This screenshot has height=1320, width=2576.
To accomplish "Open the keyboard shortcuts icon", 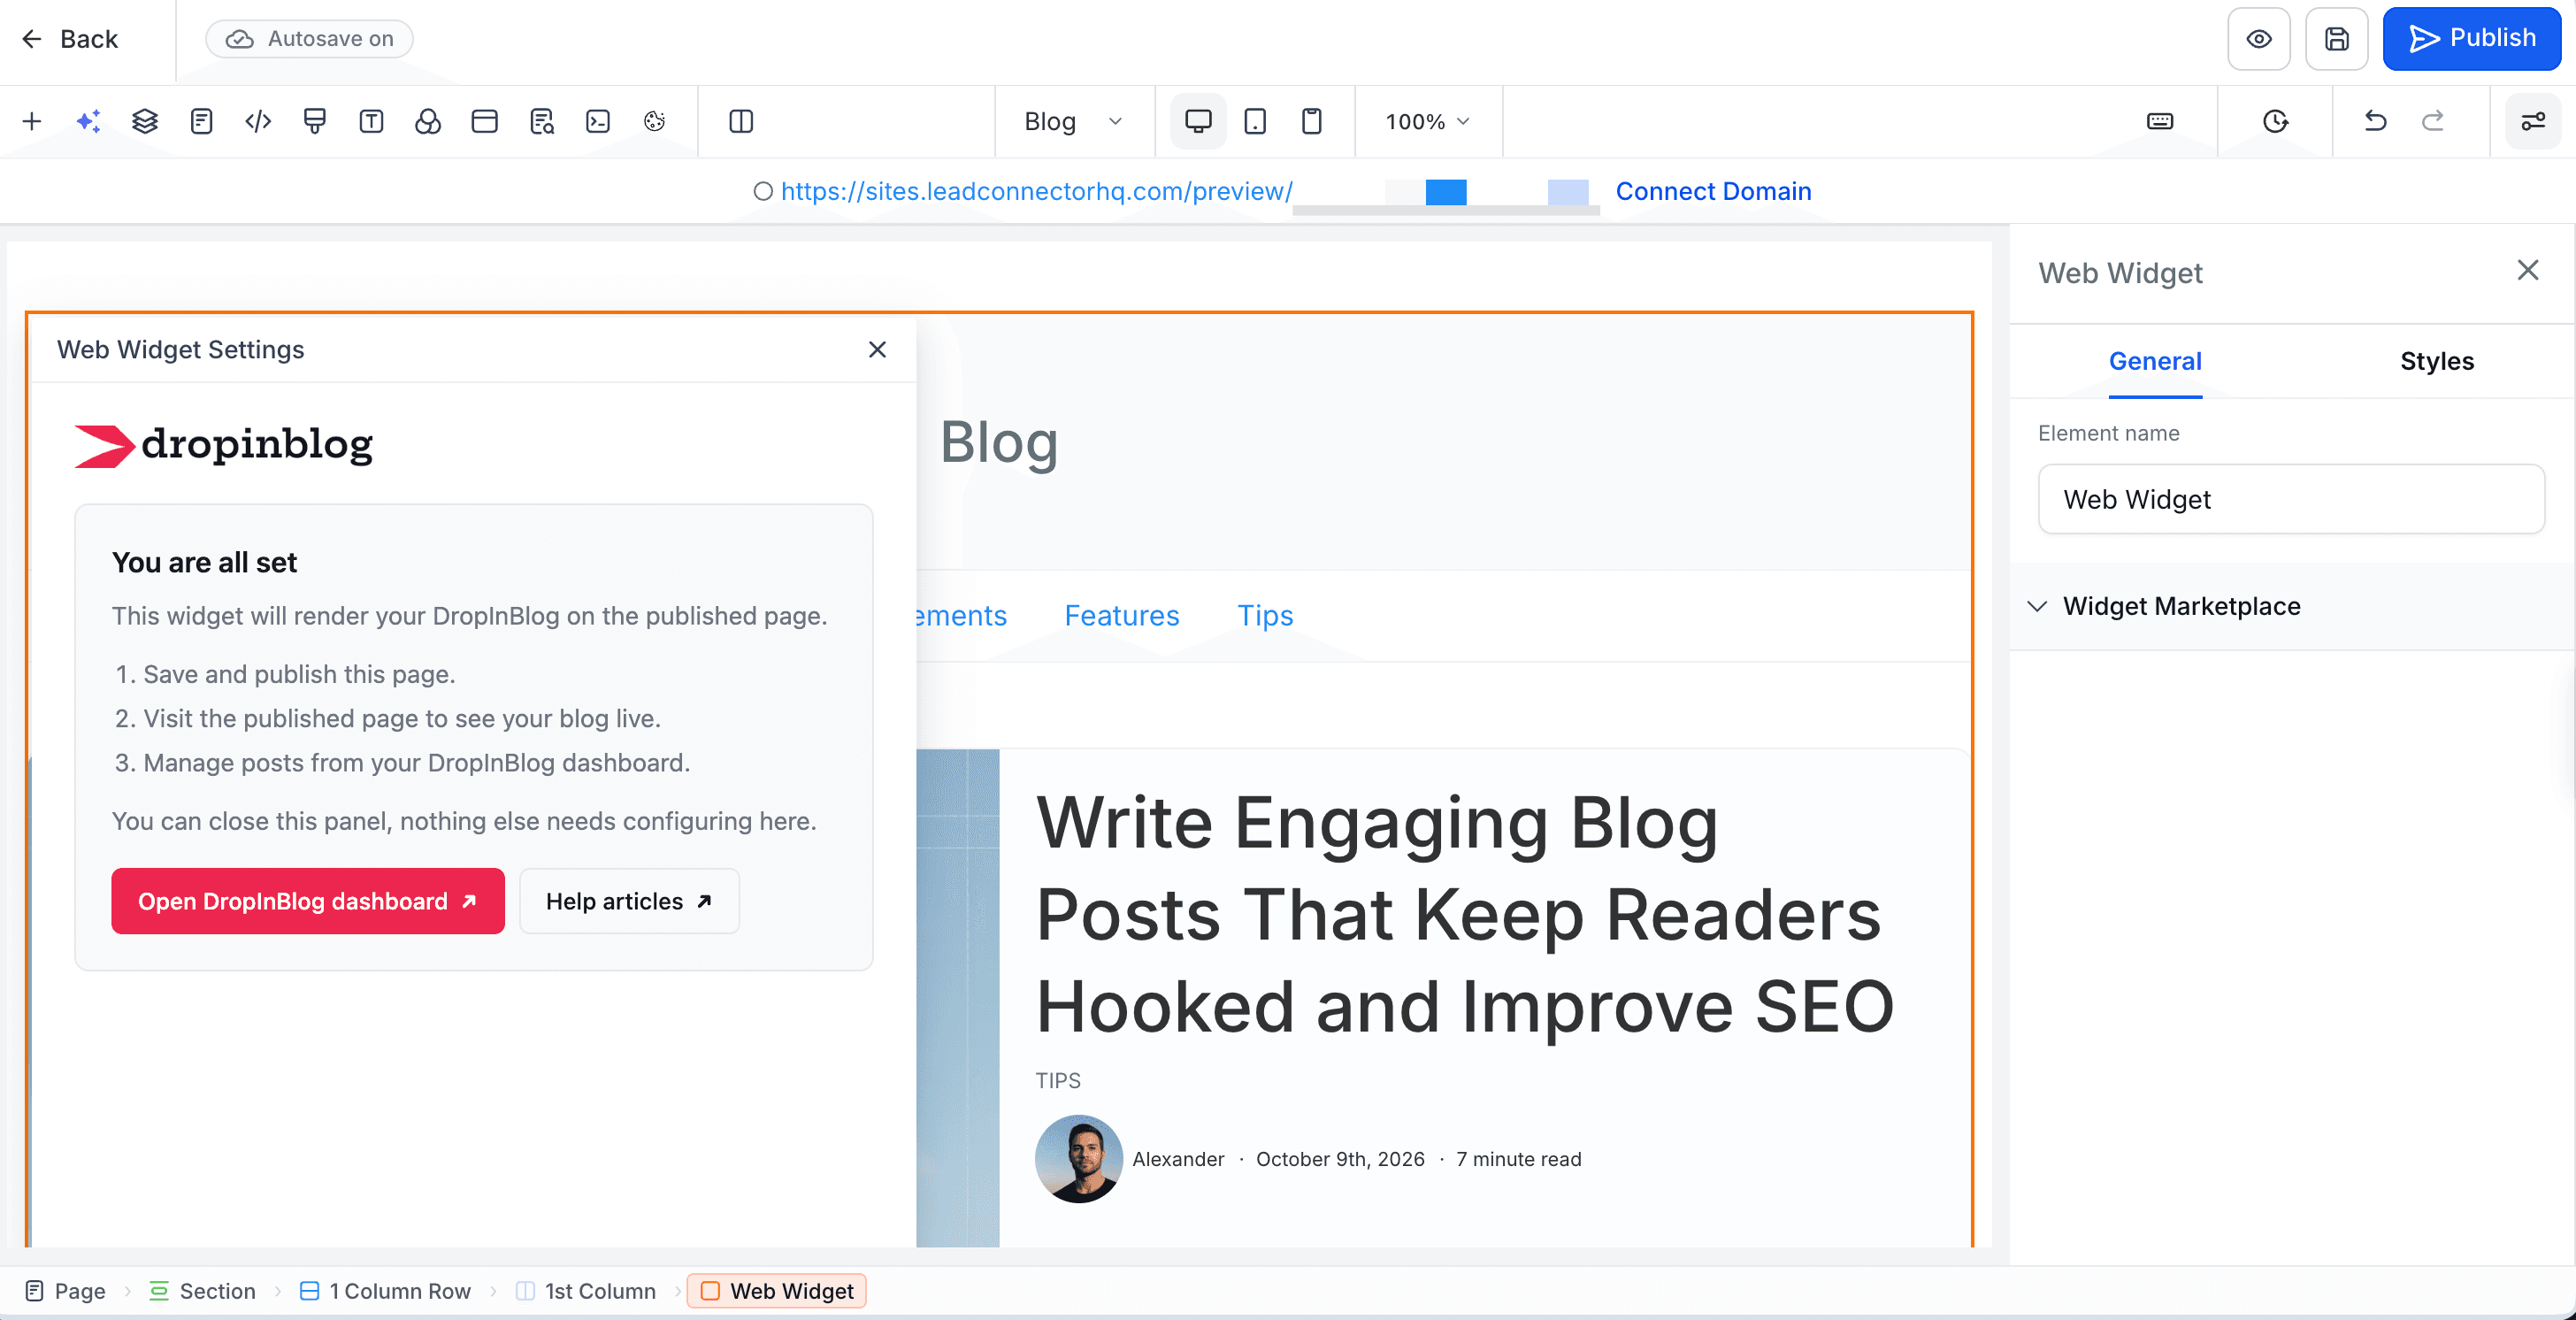I will pos(2160,121).
